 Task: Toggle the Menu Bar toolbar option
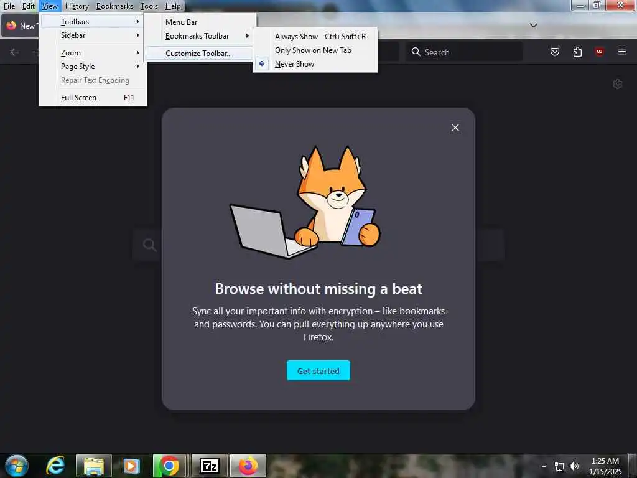(x=200, y=22)
